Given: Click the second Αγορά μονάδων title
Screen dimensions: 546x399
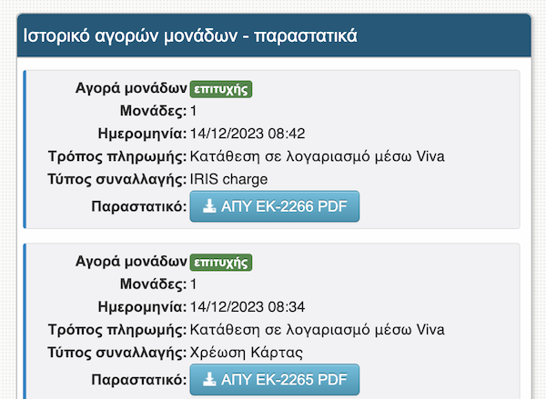Looking at the screenshot, I should click(x=131, y=263).
